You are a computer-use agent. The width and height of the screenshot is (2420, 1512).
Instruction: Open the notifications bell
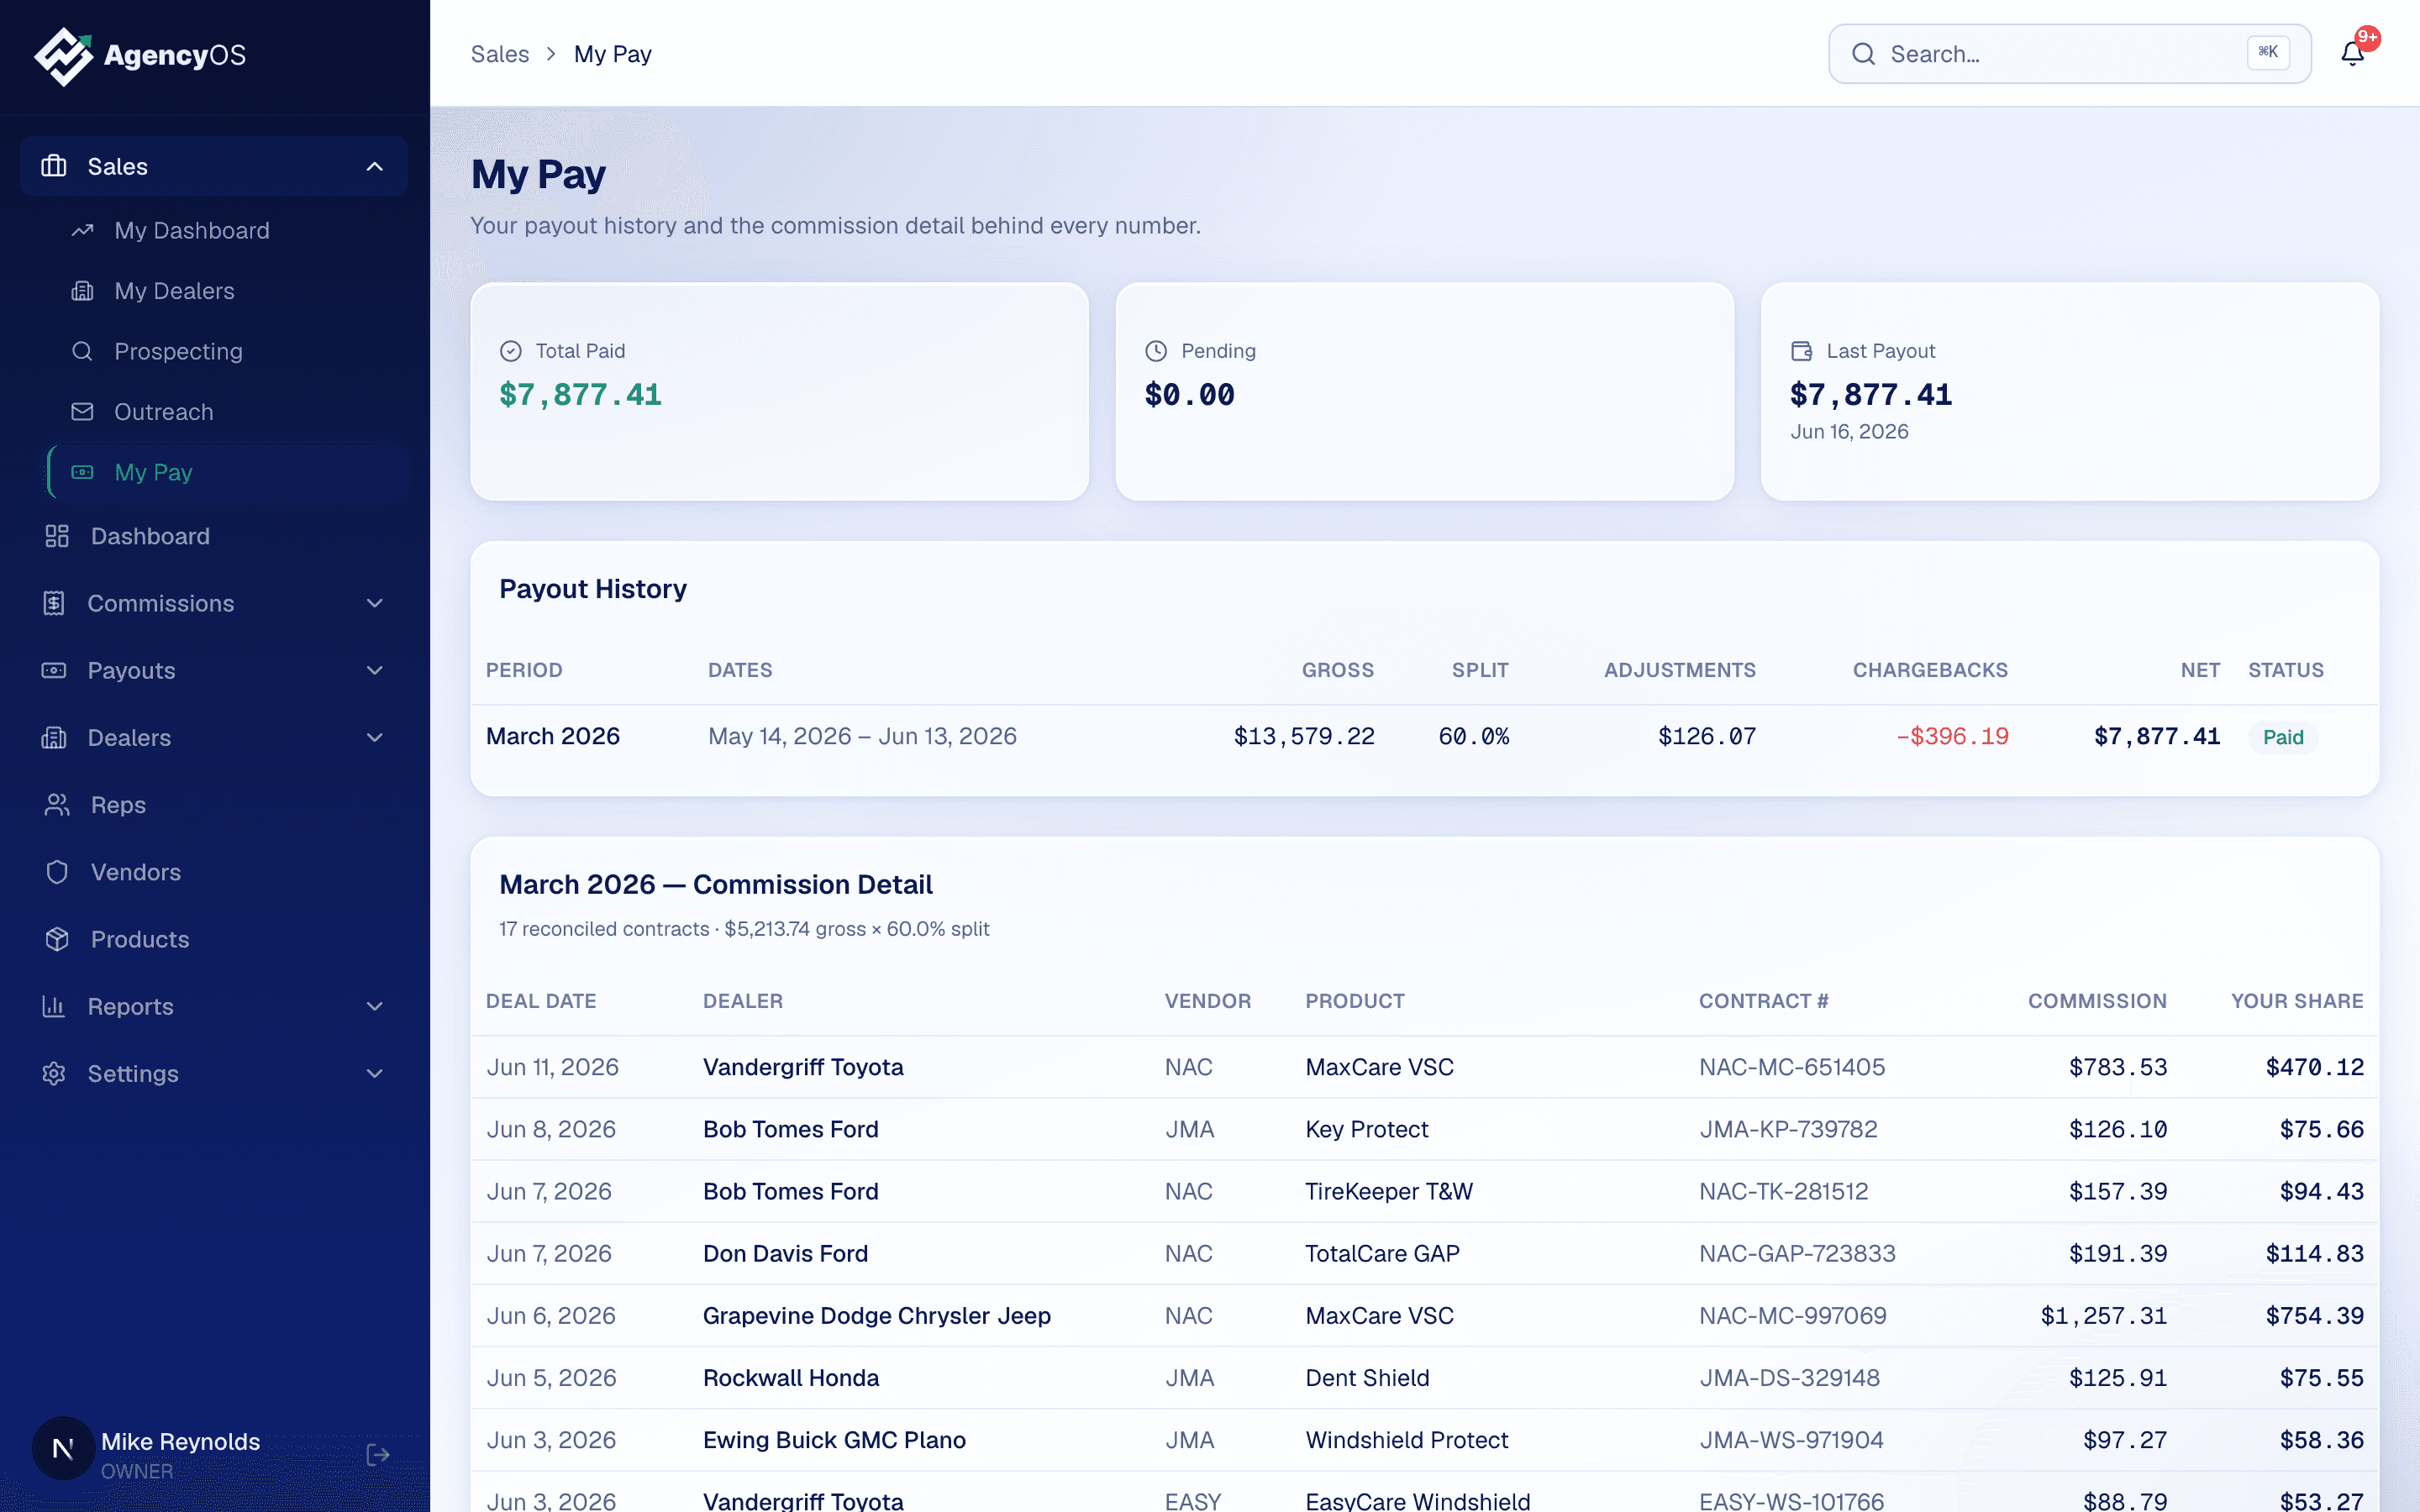tap(2352, 54)
